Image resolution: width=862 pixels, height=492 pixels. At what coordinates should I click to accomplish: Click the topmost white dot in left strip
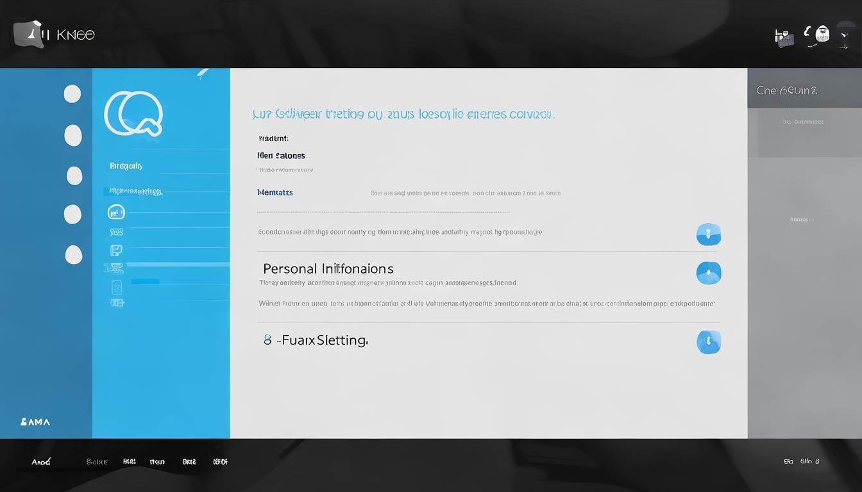click(72, 94)
